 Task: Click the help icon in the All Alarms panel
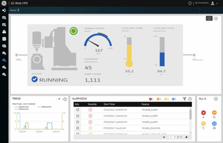coord(216,99)
